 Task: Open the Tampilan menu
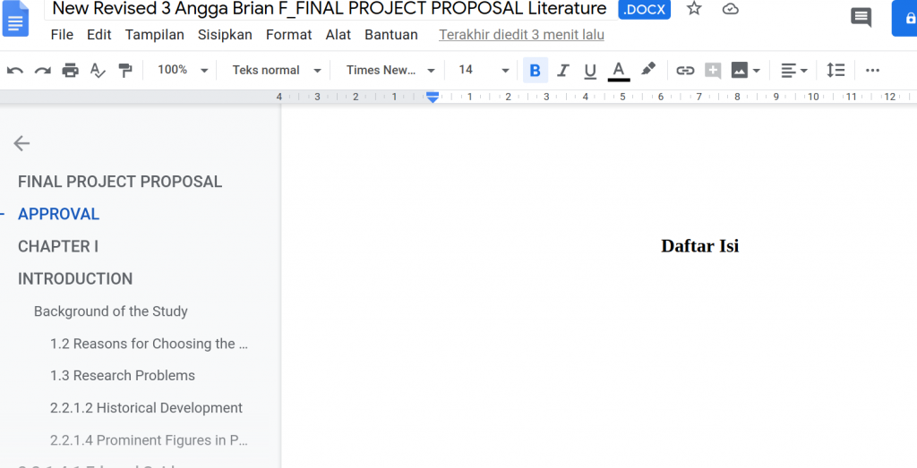(x=154, y=35)
